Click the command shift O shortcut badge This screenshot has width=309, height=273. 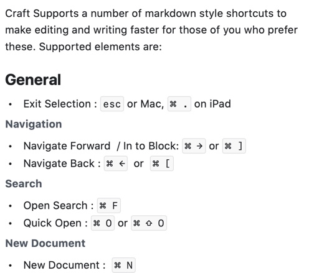click(149, 223)
